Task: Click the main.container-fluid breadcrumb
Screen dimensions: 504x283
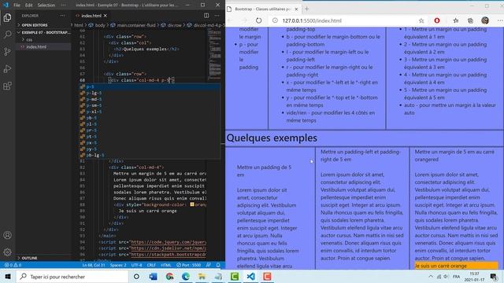Action: pyautogui.click(x=135, y=25)
